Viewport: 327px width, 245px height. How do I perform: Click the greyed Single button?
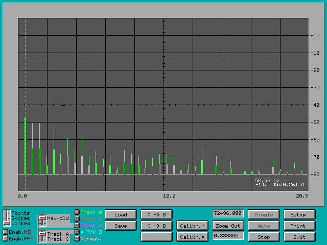[264, 214]
